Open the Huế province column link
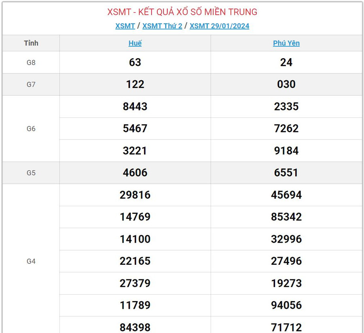This screenshot has width=364, height=333. (135, 43)
